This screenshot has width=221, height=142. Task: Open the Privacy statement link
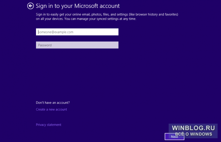[x=49, y=125]
